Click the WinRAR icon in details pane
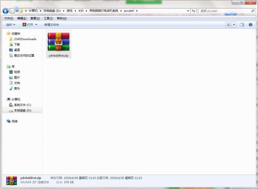 click(x=11, y=181)
